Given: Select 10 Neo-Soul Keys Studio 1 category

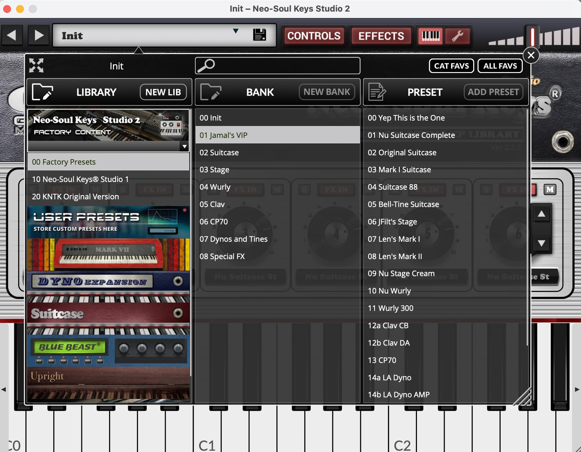Looking at the screenshot, I should [108, 179].
